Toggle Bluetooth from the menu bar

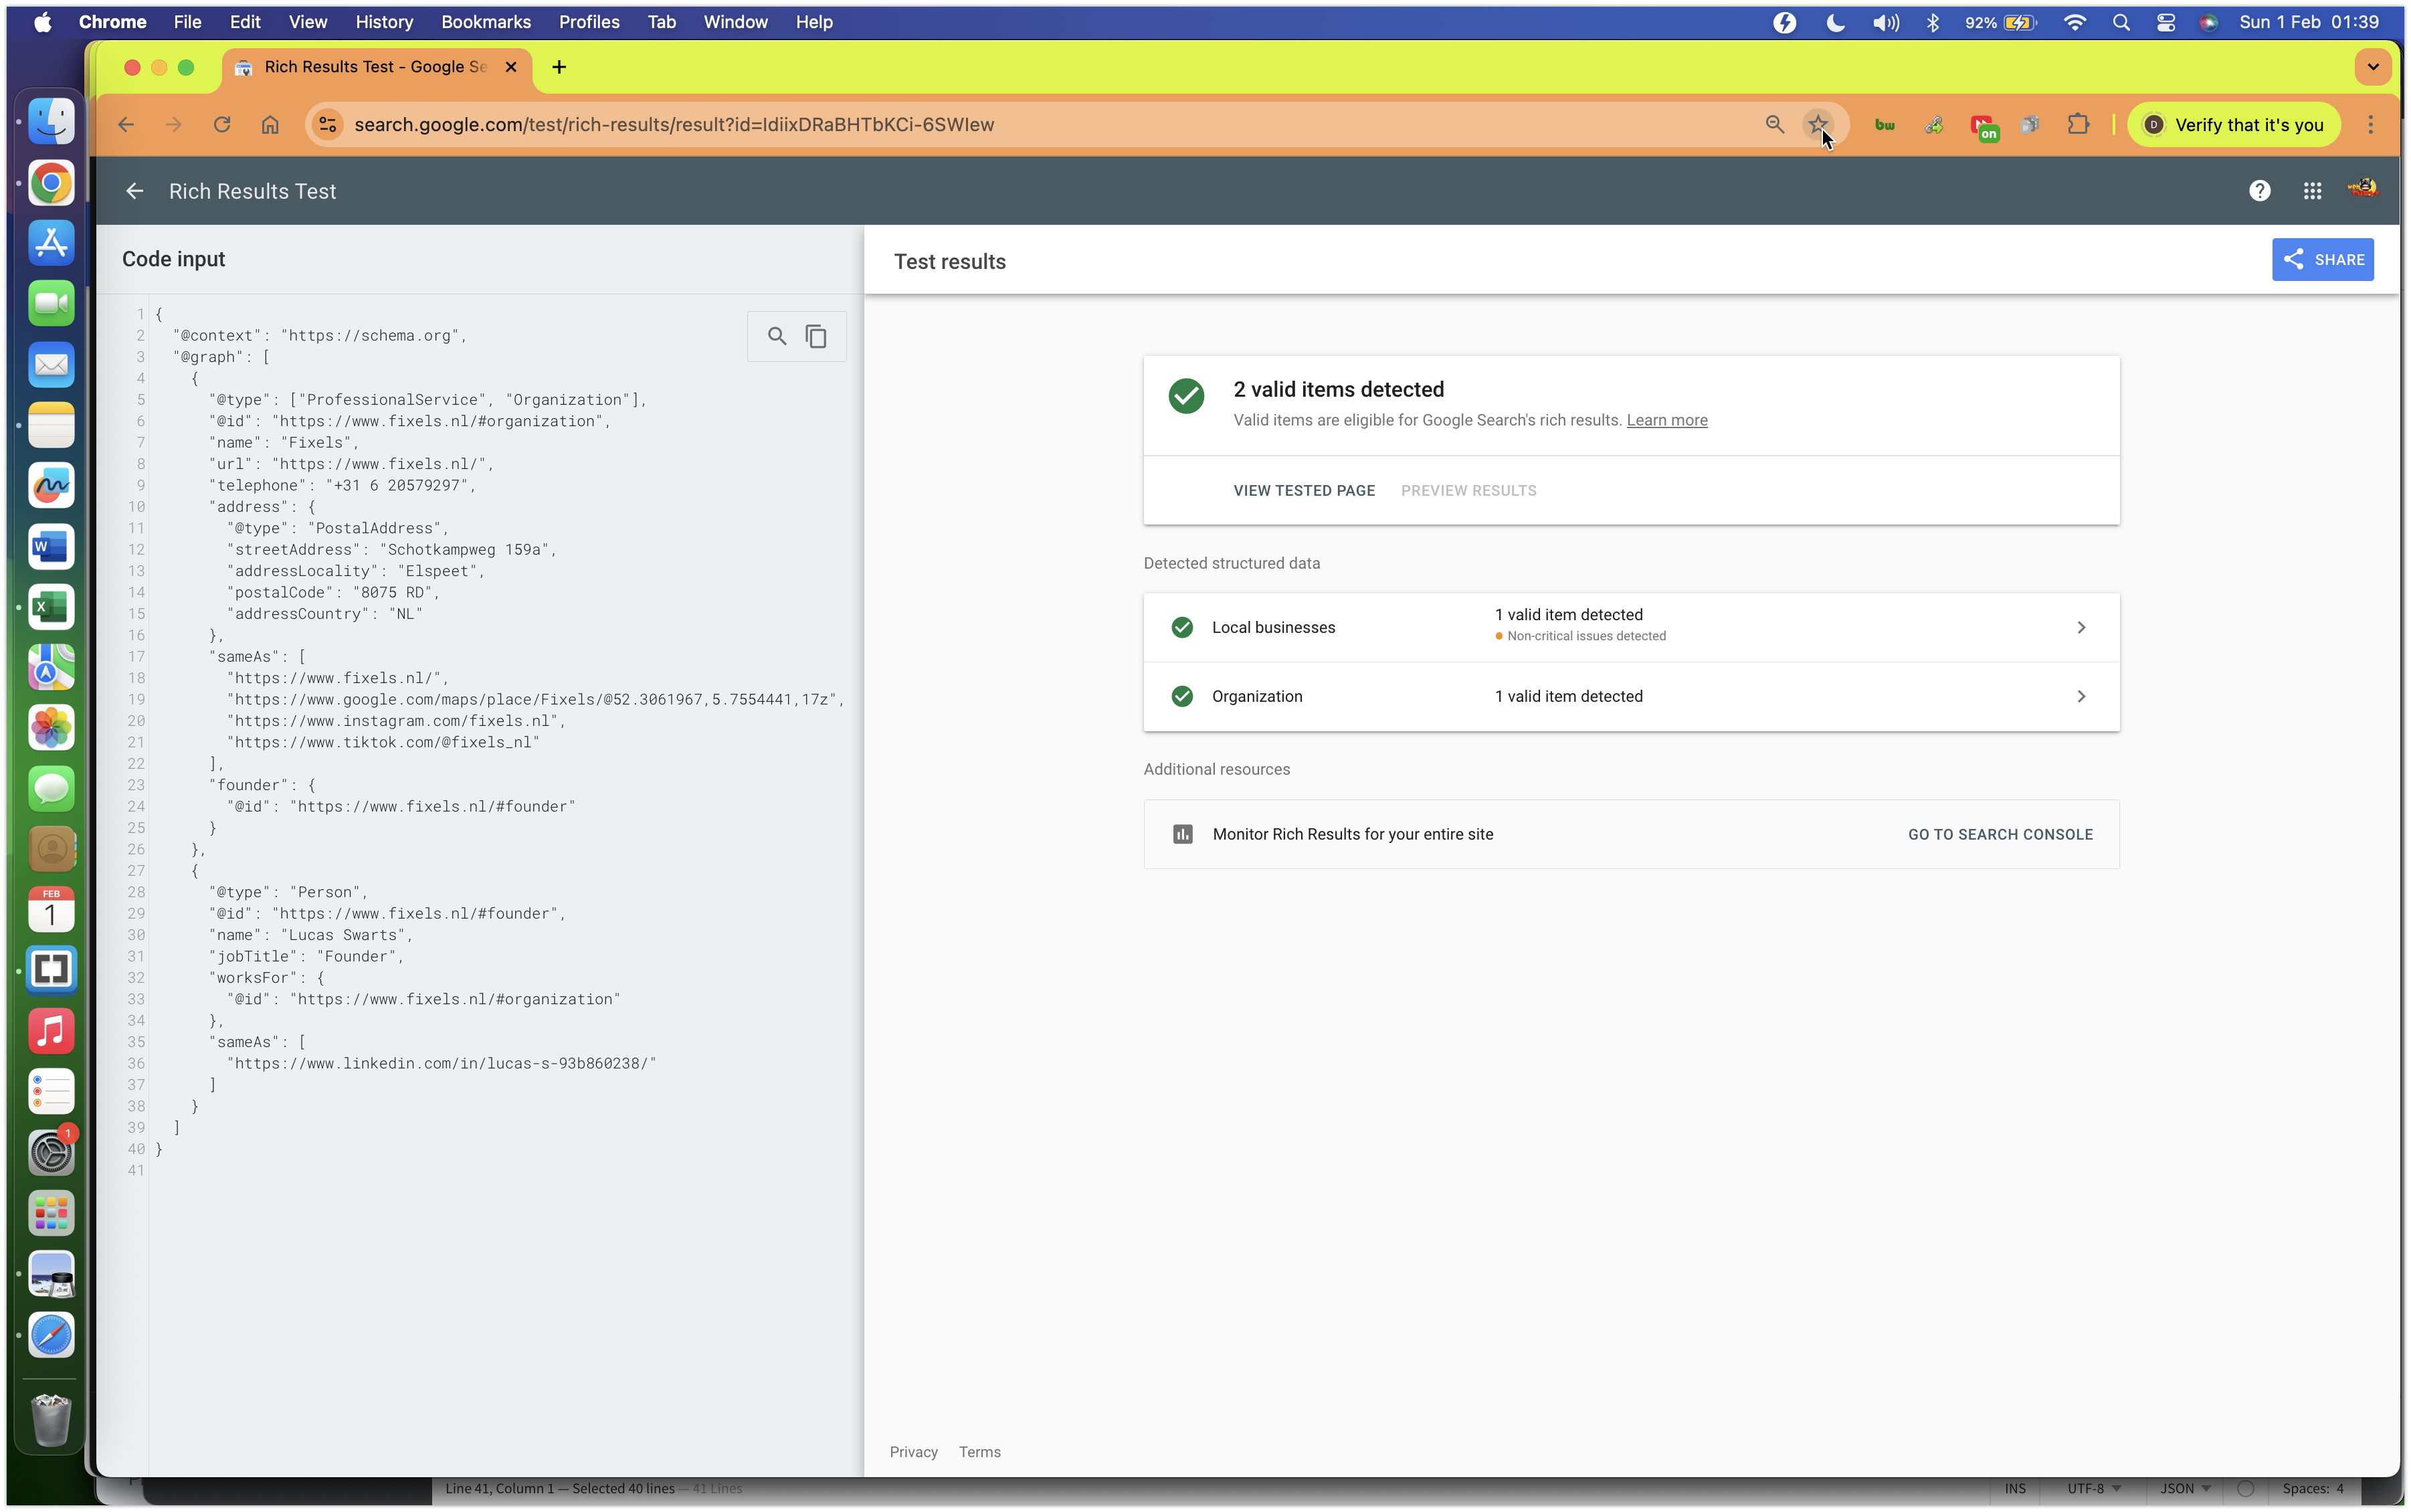pyautogui.click(x=1932, y=22)
